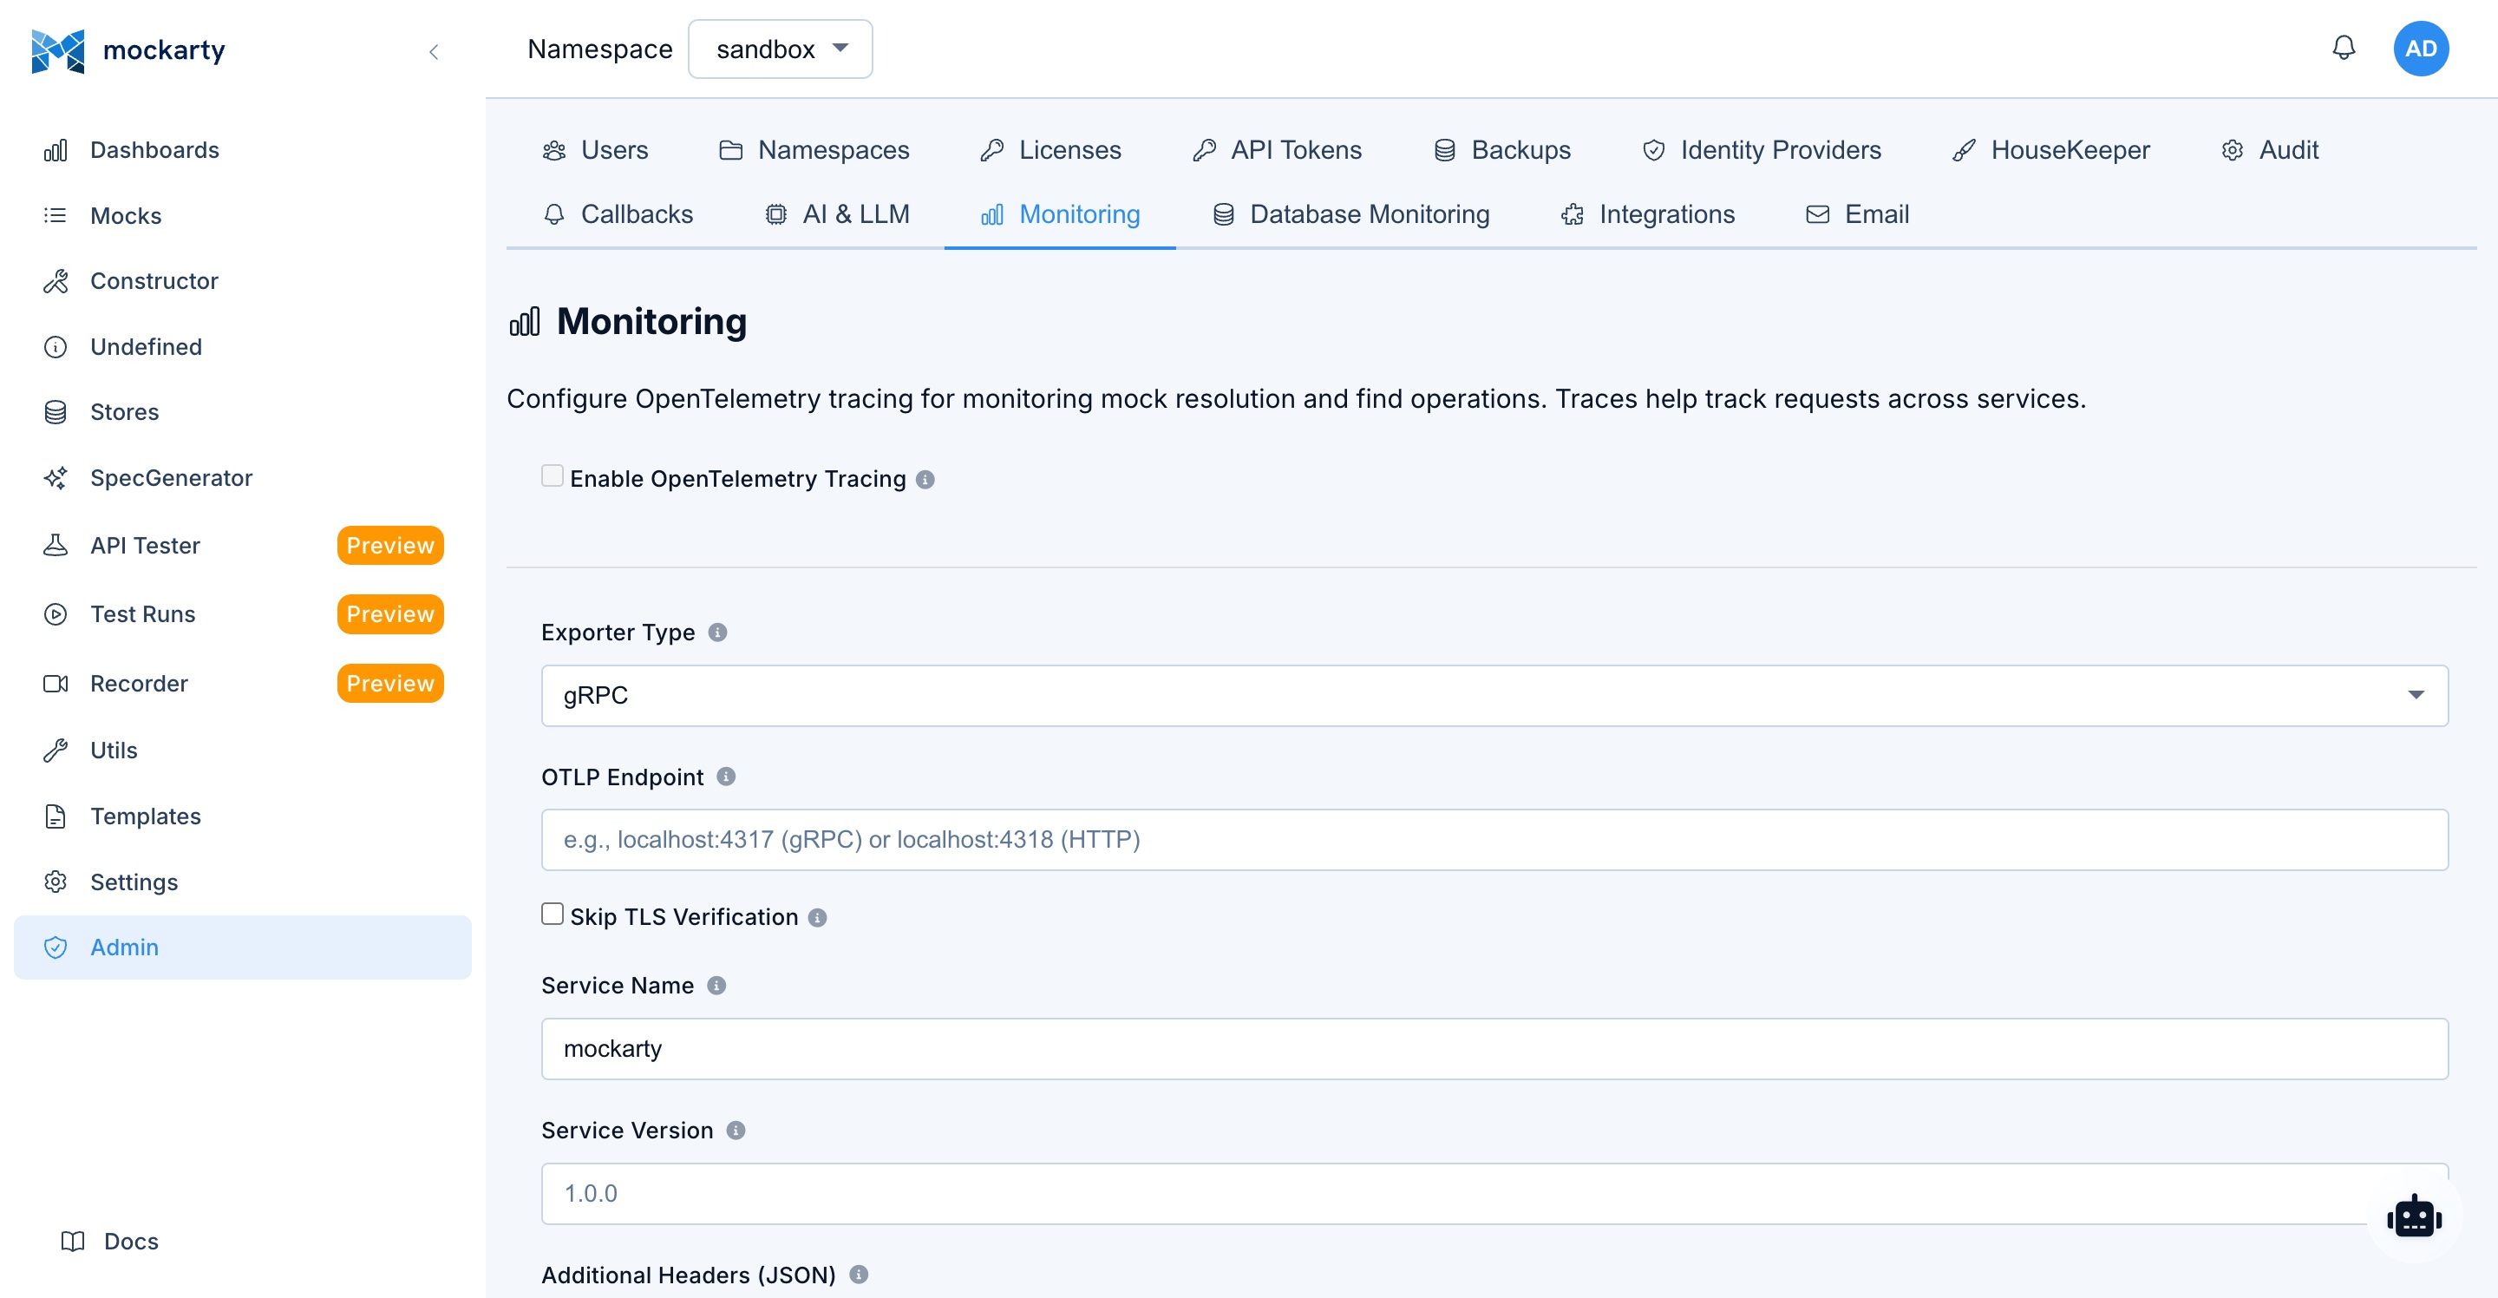Enable OpenTelemetry Tracing checkbox

coord(552,475)
